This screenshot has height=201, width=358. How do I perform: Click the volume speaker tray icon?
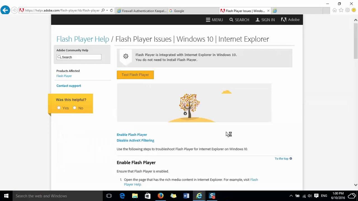pos(310,196)
